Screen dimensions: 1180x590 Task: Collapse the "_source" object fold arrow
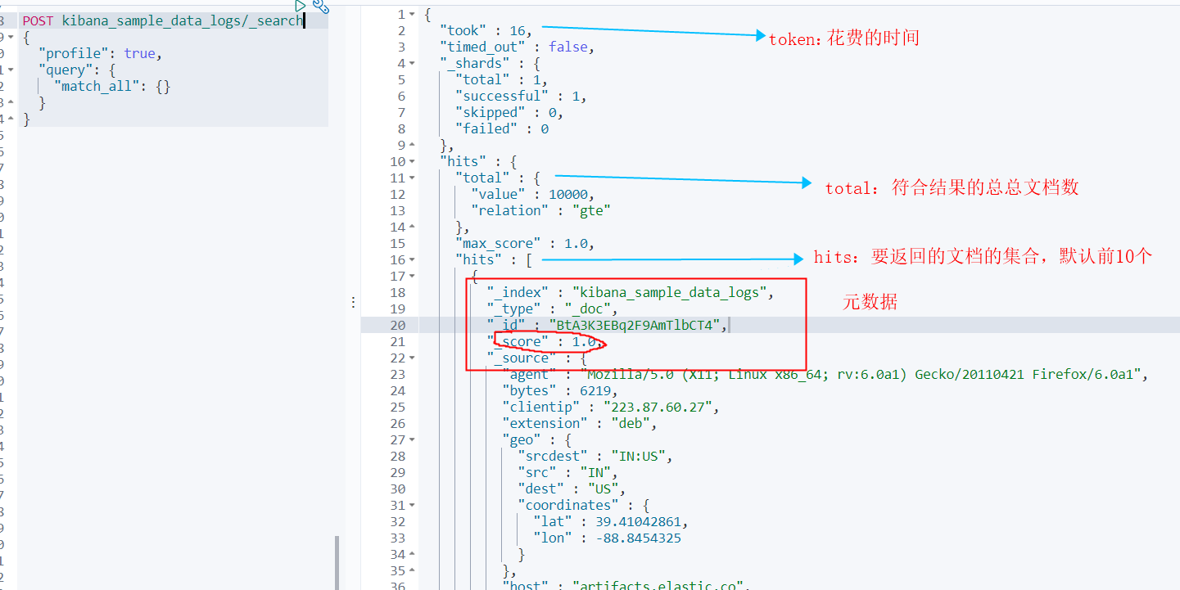(x=412, y=358)
